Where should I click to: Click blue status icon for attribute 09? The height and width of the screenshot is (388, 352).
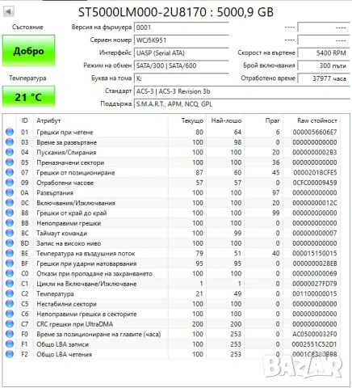tap(10, 183)
